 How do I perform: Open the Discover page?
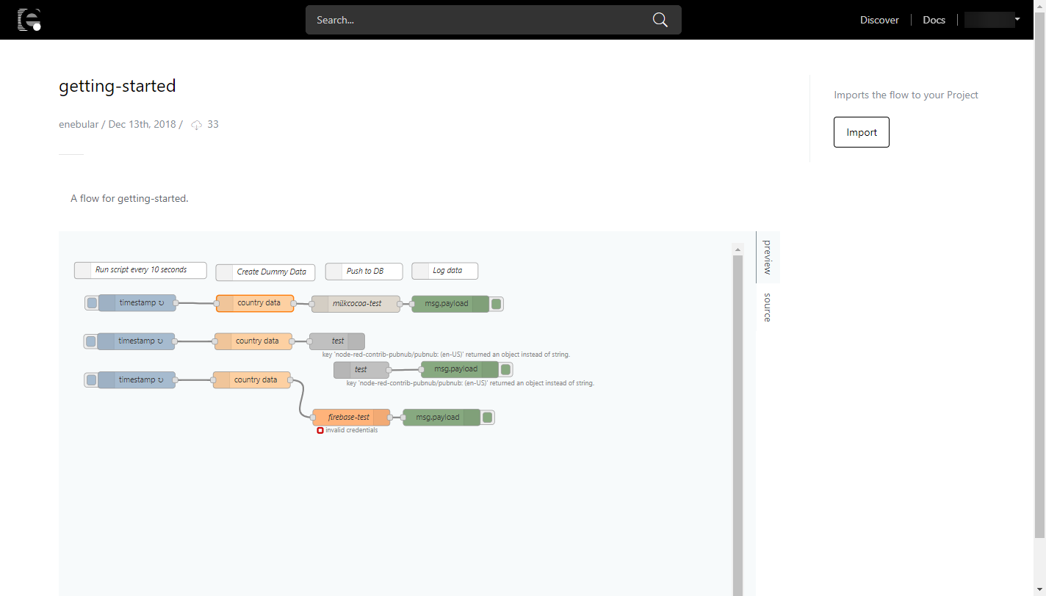(879, 20)
